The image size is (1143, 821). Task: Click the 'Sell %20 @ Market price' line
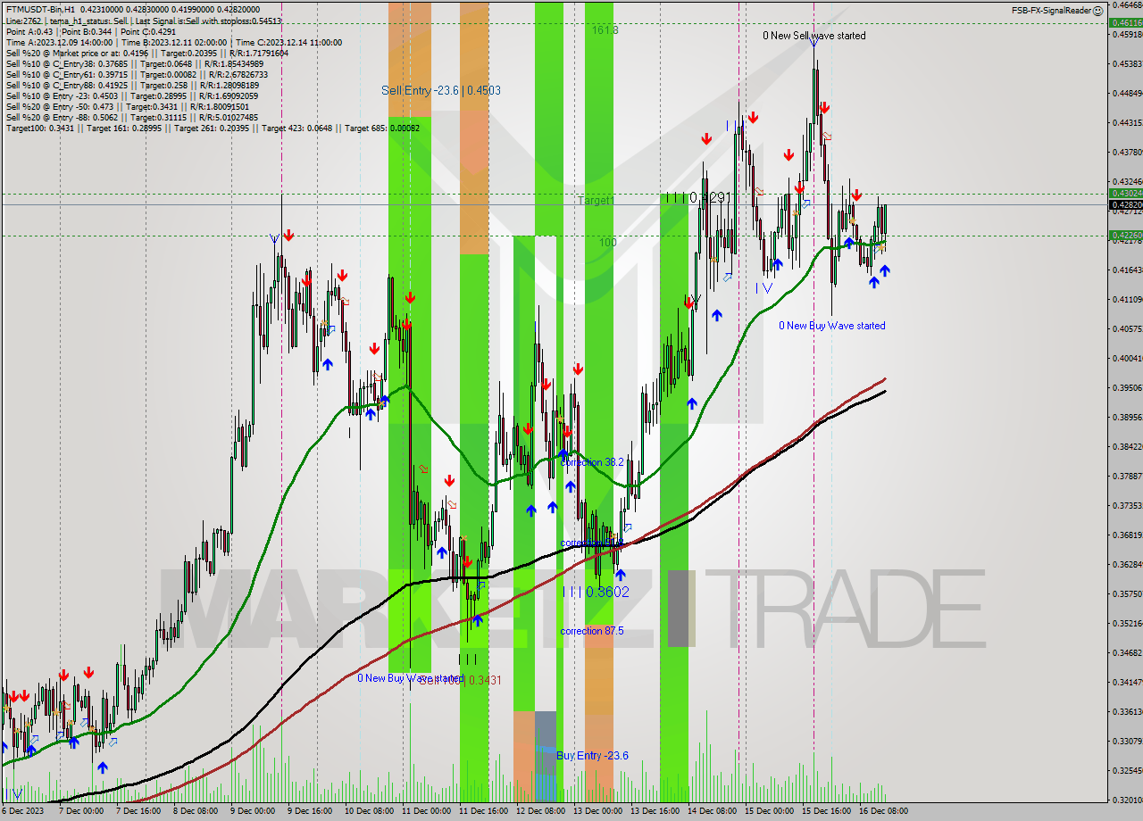[147, 53]
